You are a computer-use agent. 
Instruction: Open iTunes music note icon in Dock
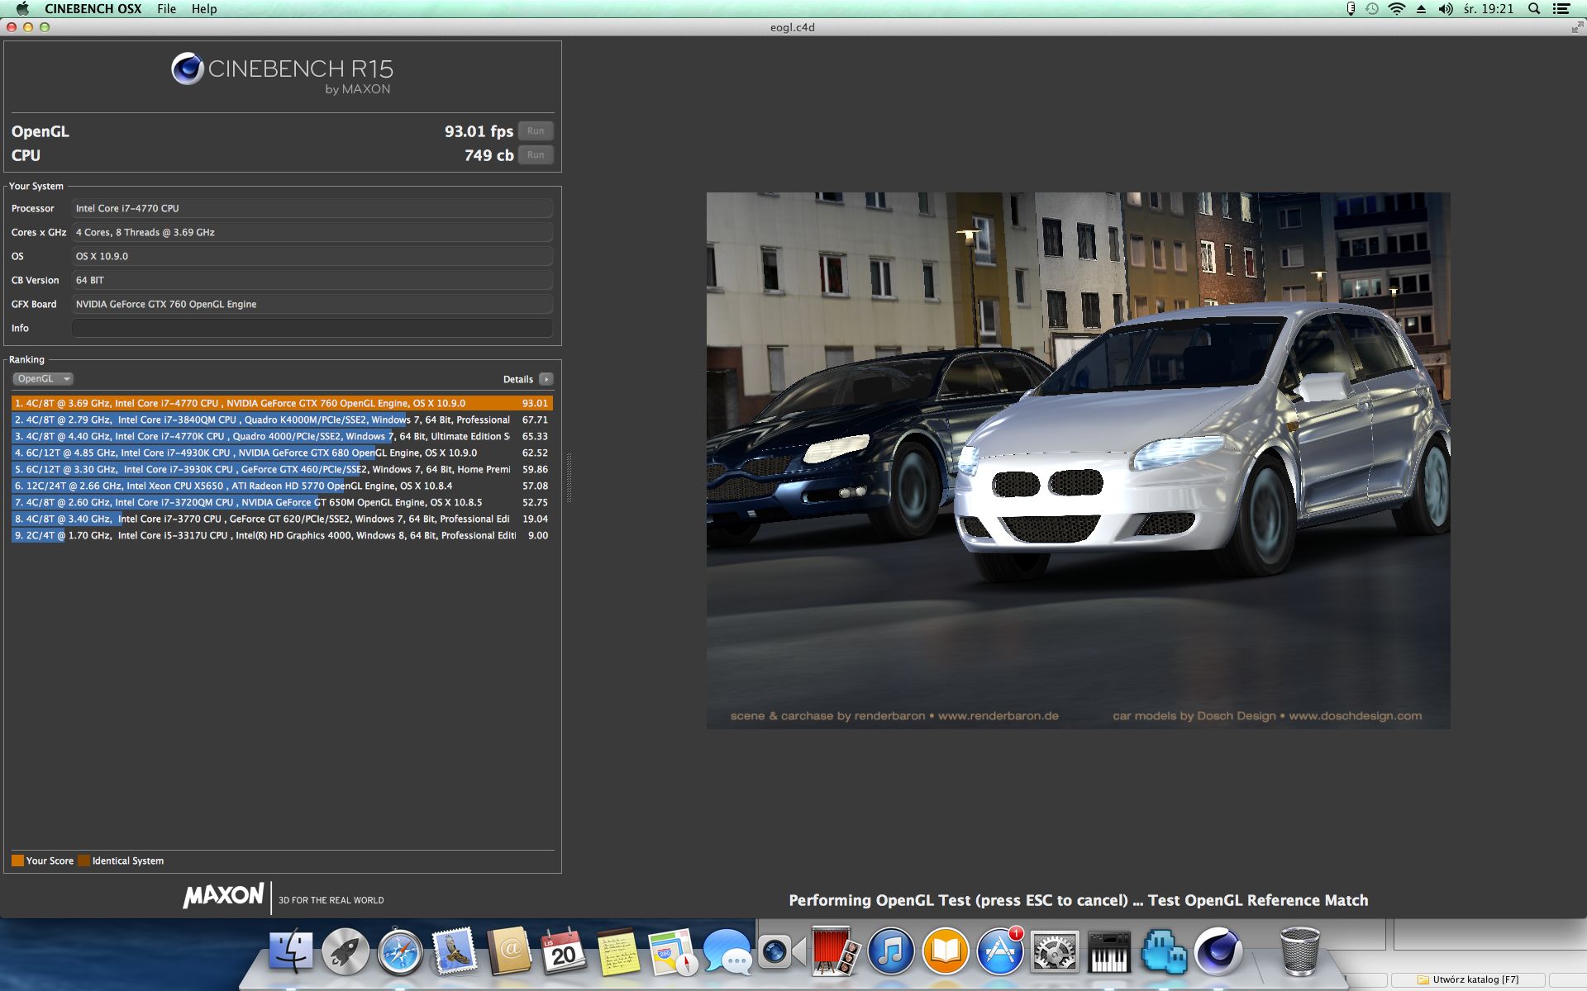[890, 951]
